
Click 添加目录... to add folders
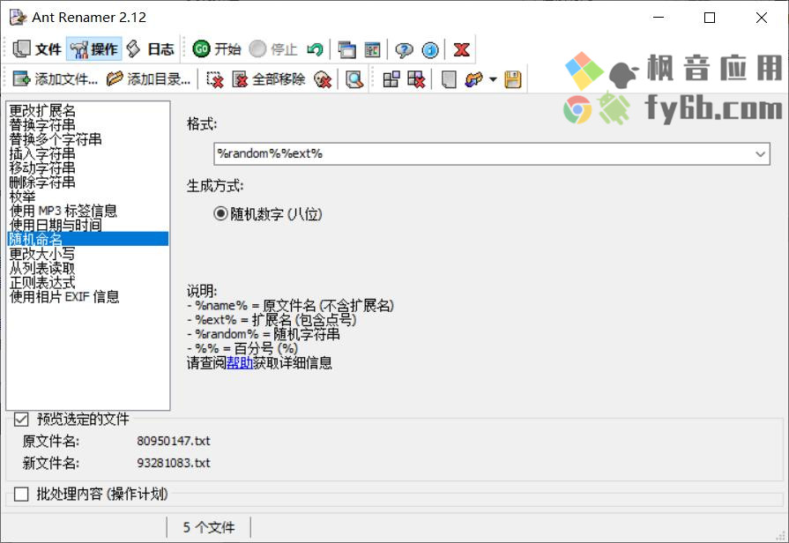click(148, 79)
